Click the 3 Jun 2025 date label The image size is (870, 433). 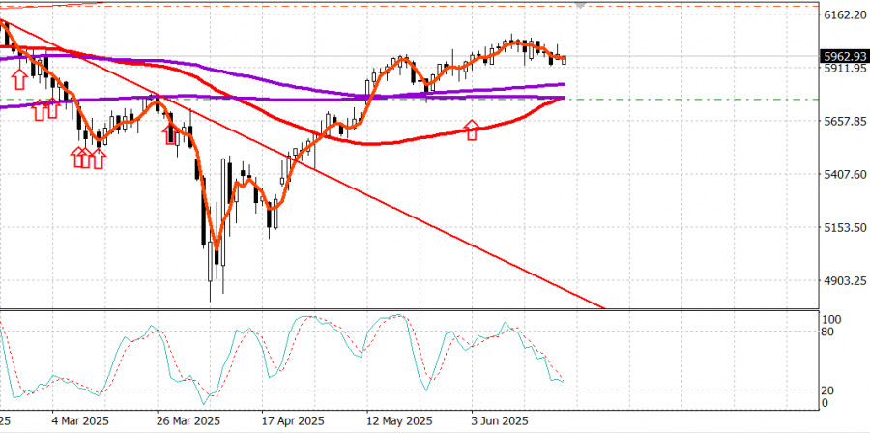point(500,419)
